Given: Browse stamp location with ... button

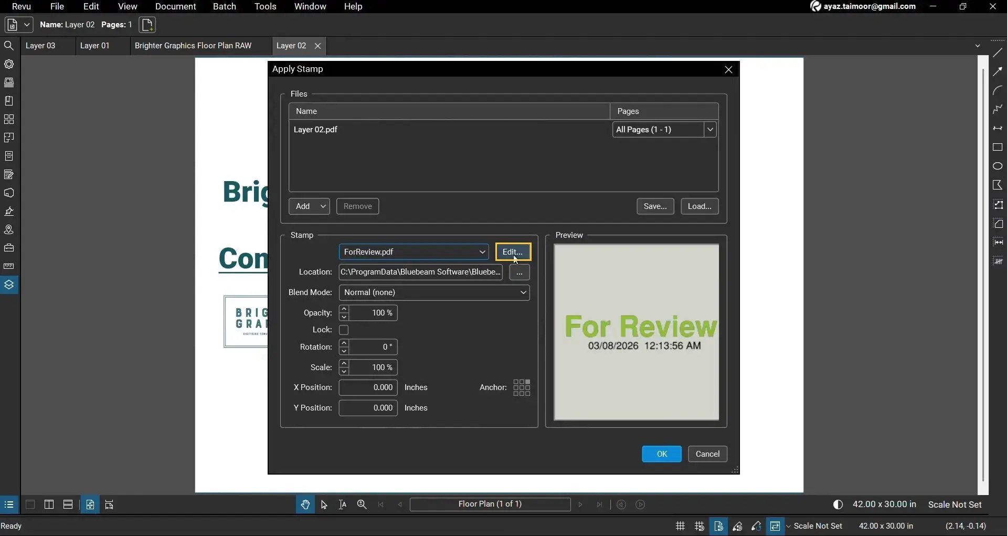Looking at the screenshot, I should [x=519, y=272].
